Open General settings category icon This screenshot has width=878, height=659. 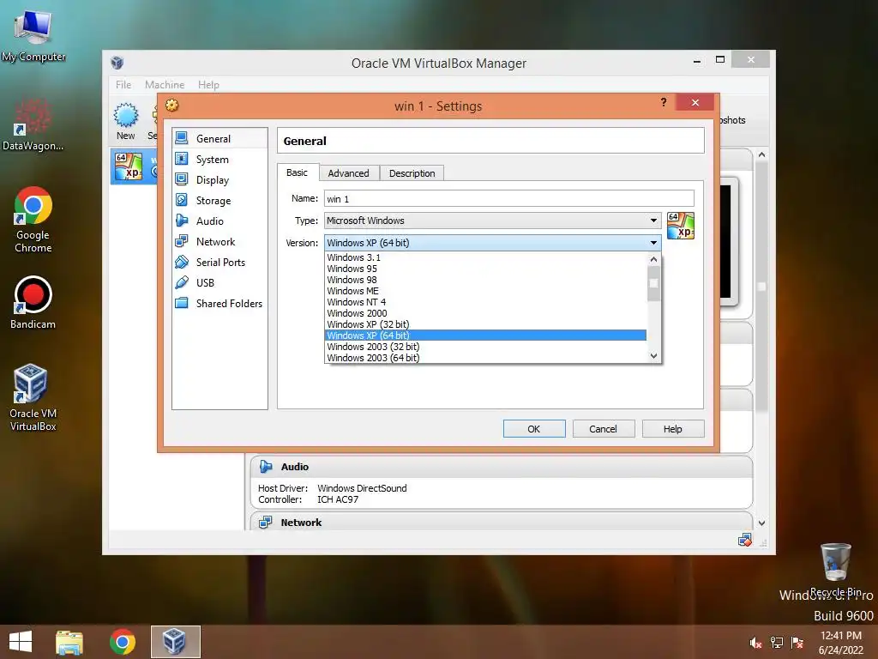click(x=182, y=138)
